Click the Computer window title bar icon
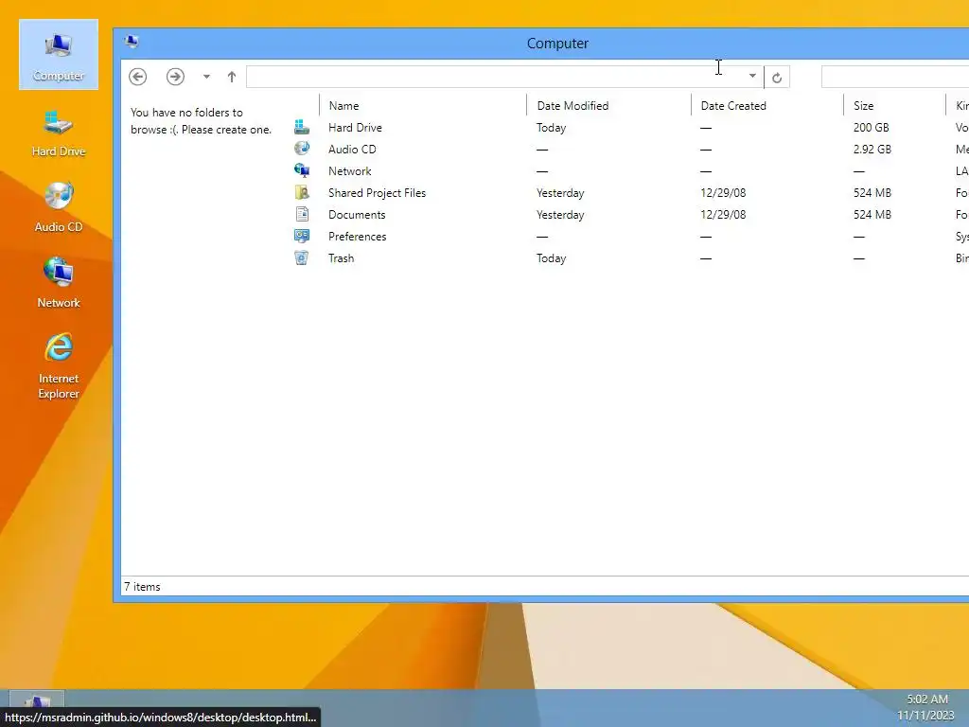Screen dimensions: 969x727 click(x=131, y=42)
